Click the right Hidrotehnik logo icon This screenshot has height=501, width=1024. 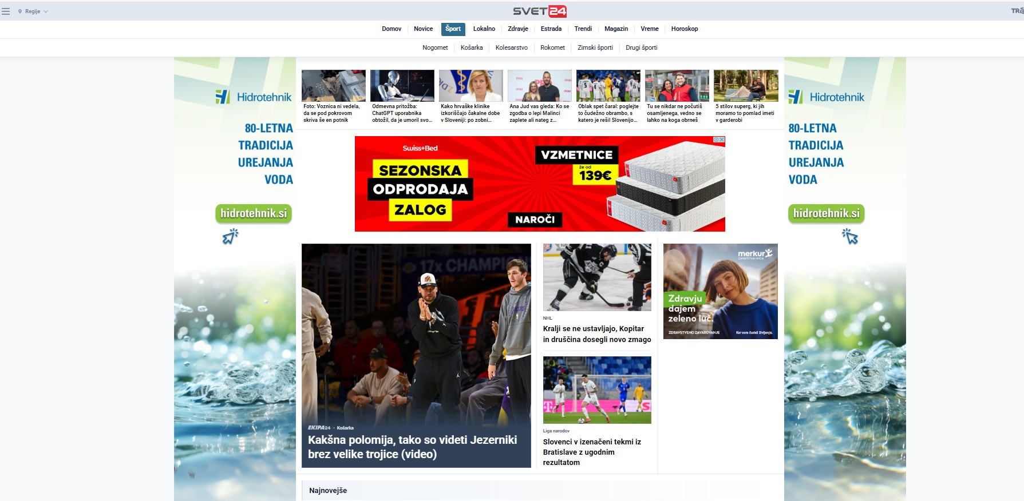pyautogui.click(x=795, y=97)
